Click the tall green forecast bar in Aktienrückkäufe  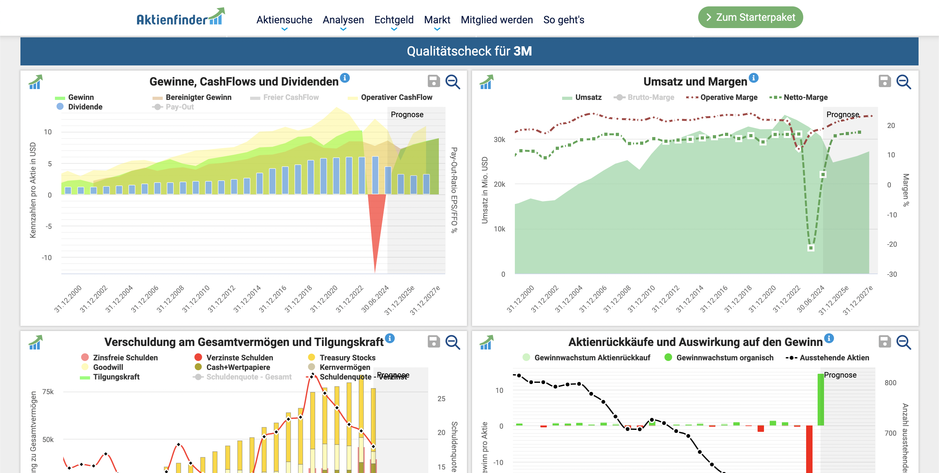coord(821,400)
